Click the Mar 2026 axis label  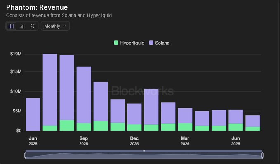(185, 141)
